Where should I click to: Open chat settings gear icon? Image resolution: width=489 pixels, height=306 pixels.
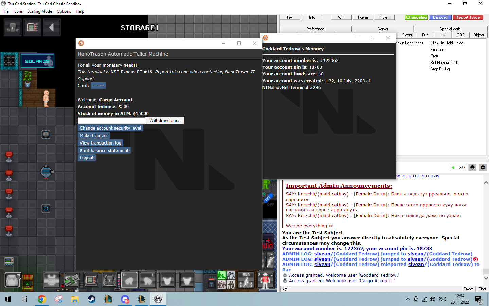click(x=483, y=167)
